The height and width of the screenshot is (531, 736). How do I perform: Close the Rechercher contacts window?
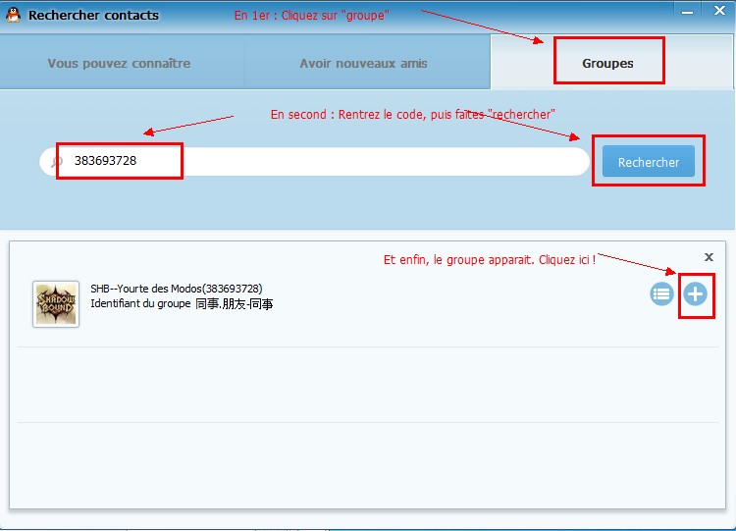[717, 10]
